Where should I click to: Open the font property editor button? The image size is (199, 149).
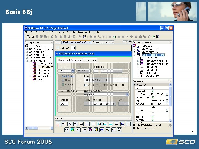point(167,101)
